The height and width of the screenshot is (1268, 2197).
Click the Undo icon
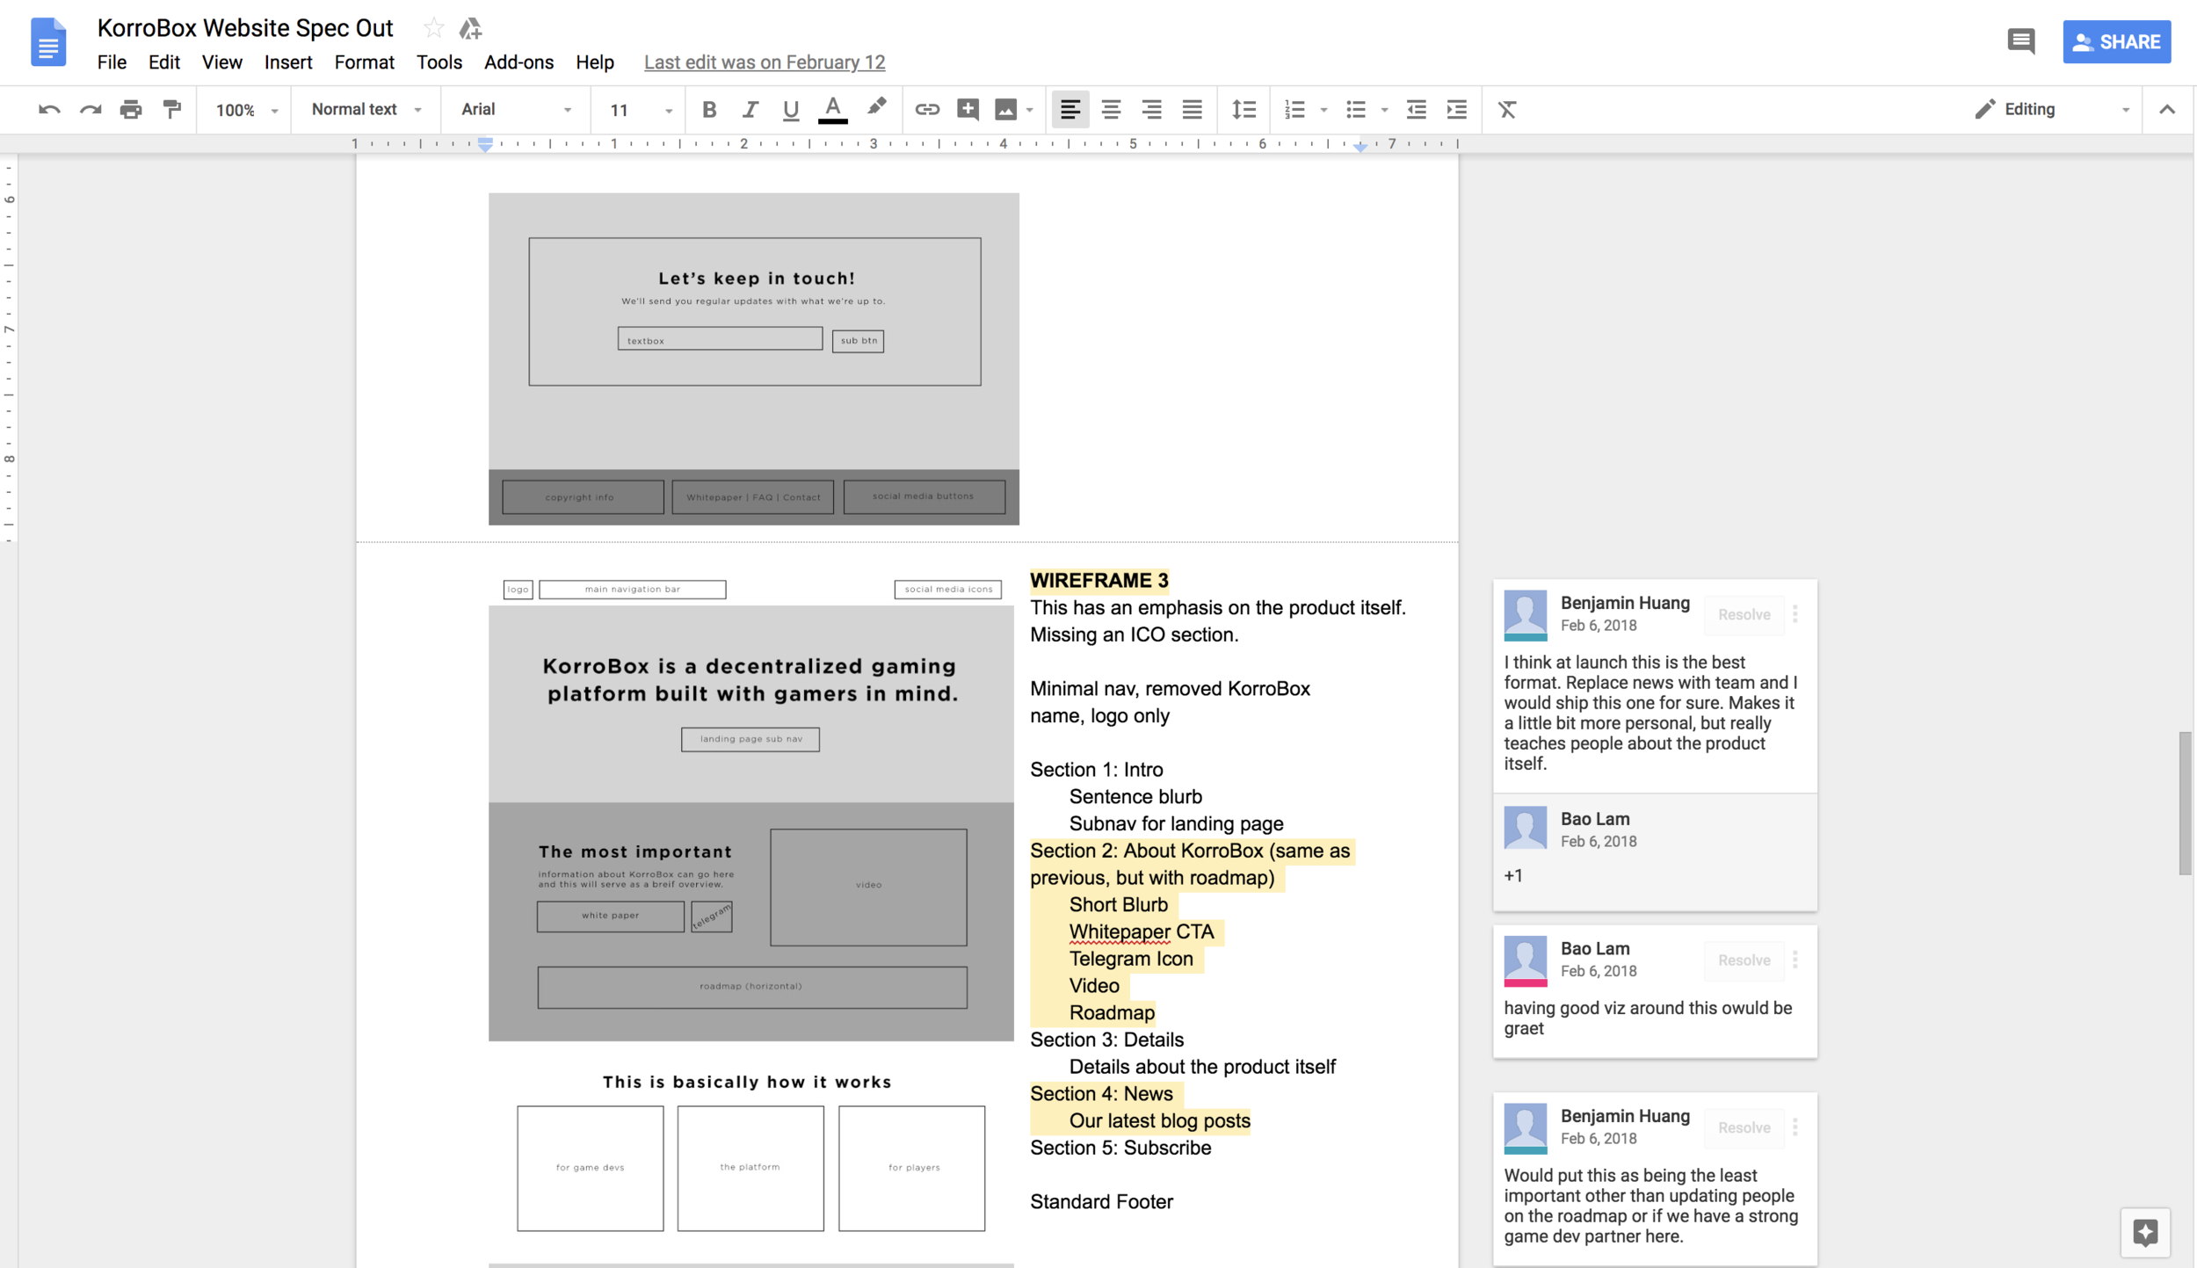(x=49, y=110)
